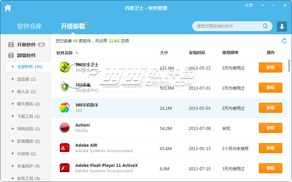
Task: Select 输入法 (1) category
Action: [26, 91]
